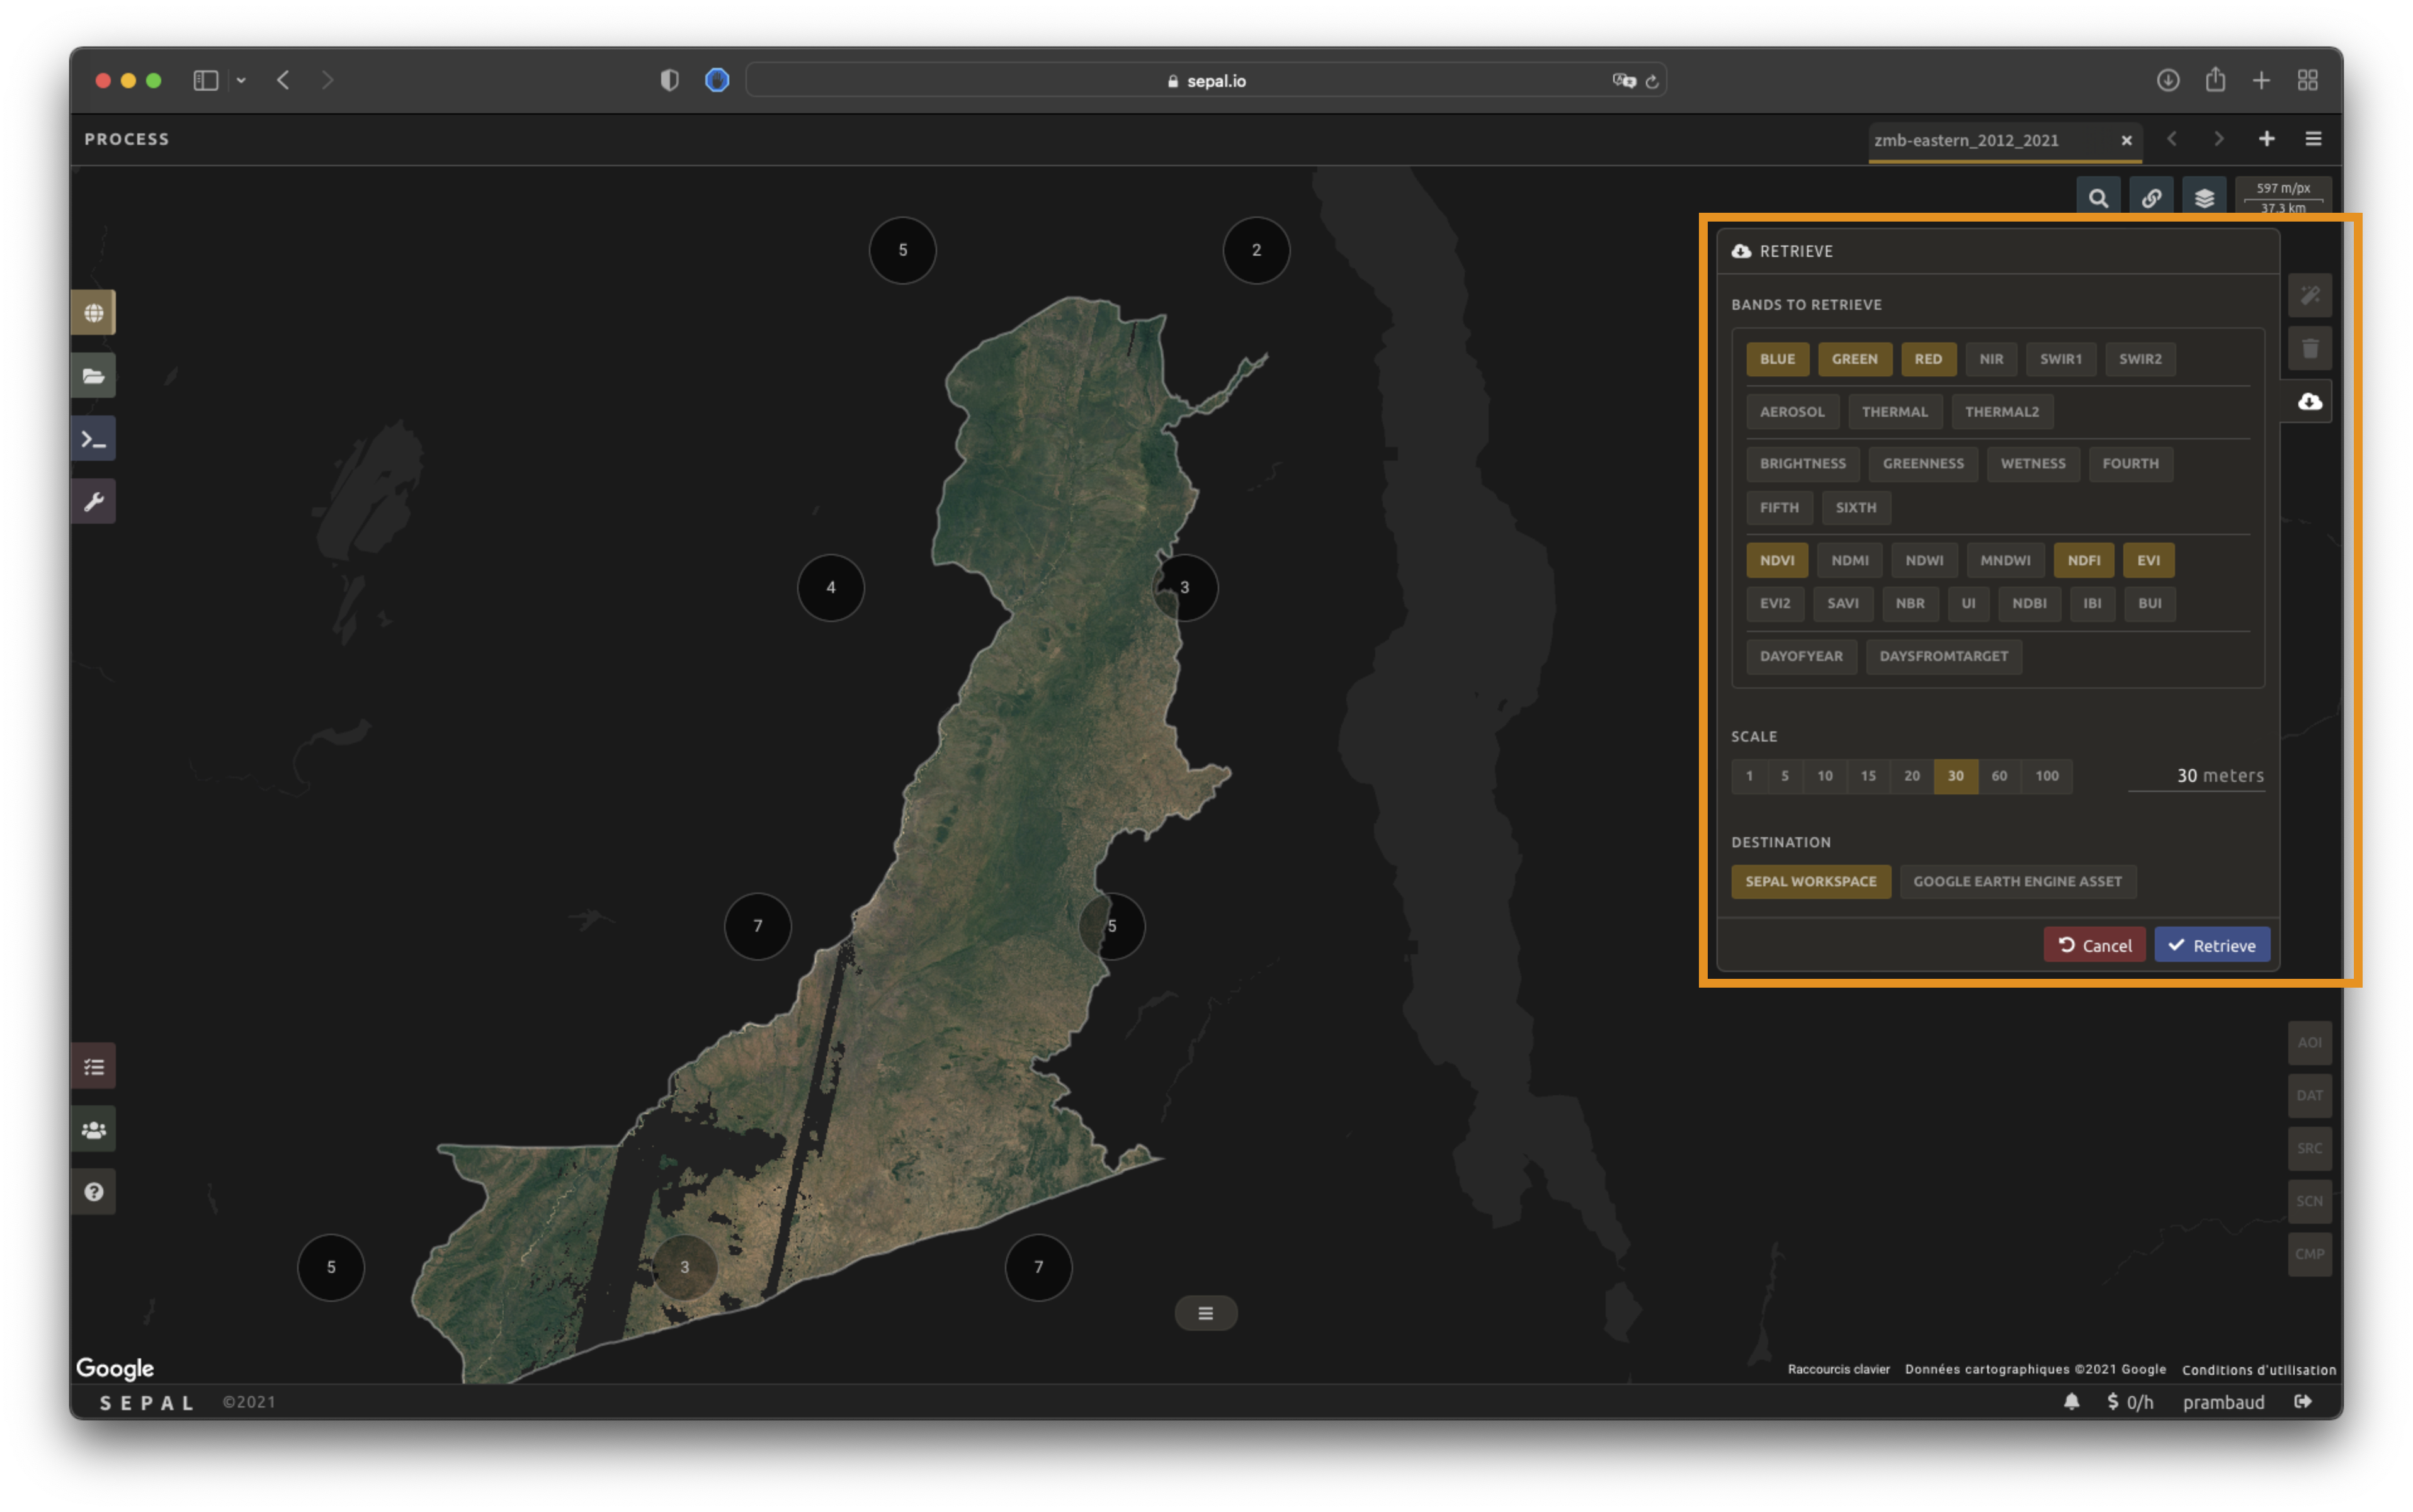The height and width of the screenshot is (1512, 2413).
Task: Click the map search magnifier icon
Action: [x=2098, y=198]
